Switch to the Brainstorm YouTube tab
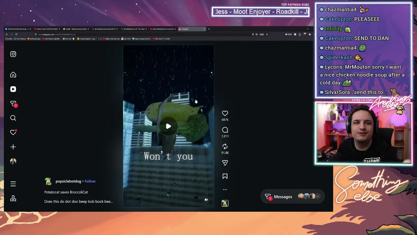Screen dimensions: 417x235 [163, 29]
